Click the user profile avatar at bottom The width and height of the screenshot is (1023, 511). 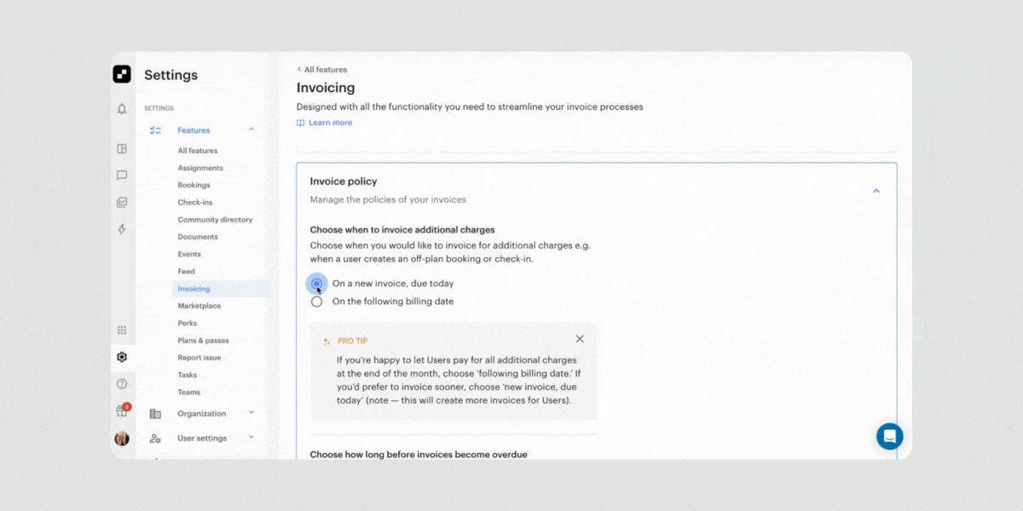[121, 438]
